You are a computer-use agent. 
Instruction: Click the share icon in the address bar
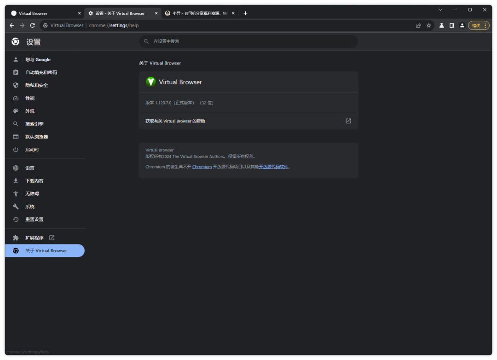[418, 26]
